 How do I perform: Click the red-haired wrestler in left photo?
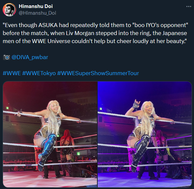pos(66,148)
